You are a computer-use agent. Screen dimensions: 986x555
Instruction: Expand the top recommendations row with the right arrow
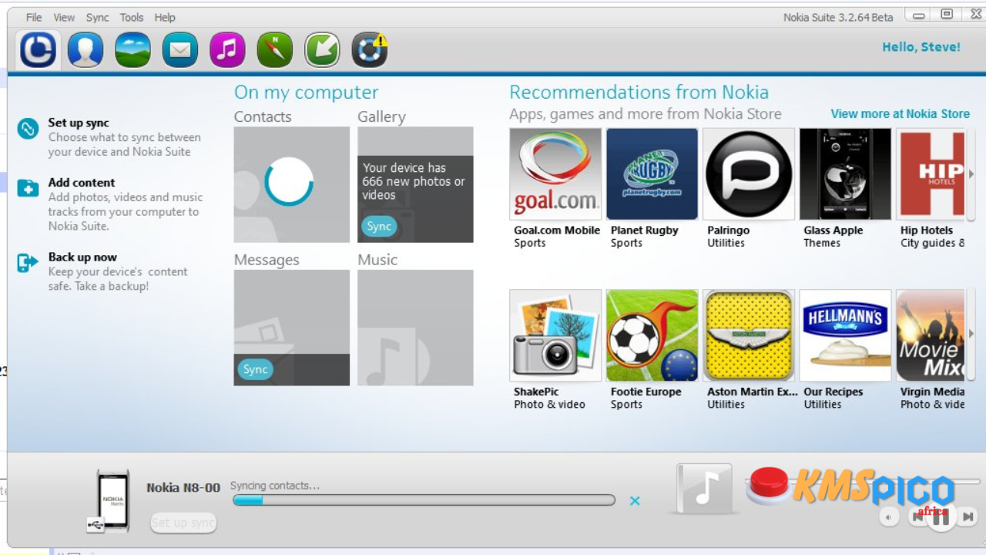point(971,174)
